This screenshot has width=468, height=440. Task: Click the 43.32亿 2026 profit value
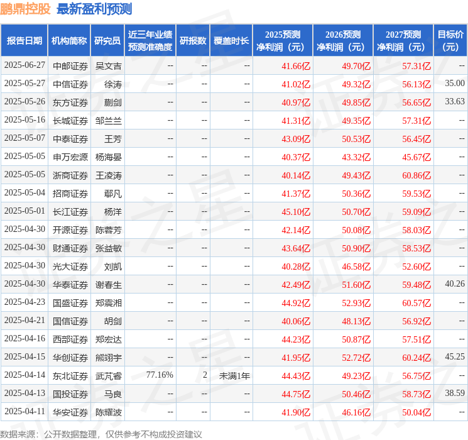pyautogui.click(x=356, y=157)
